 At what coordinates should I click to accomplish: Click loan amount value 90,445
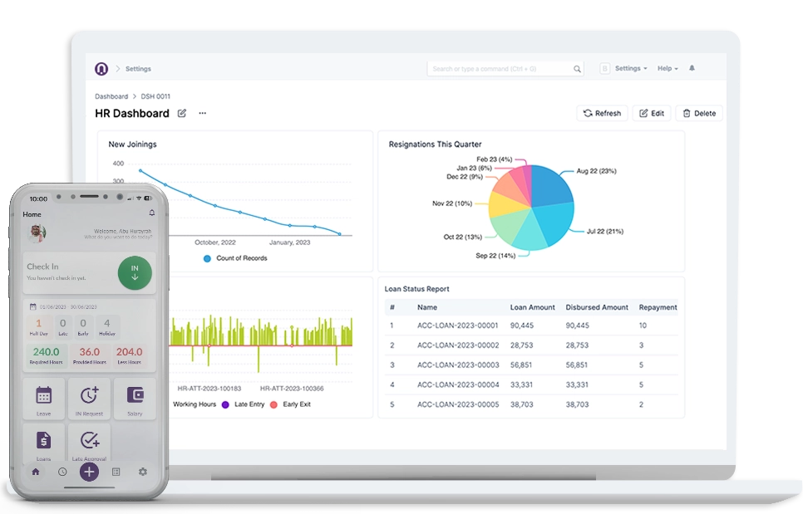tap(522, 326)
